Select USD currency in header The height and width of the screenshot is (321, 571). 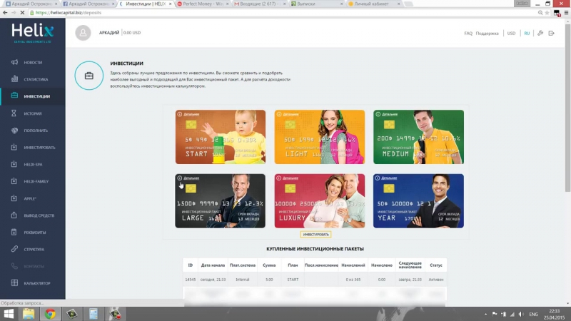511,33
